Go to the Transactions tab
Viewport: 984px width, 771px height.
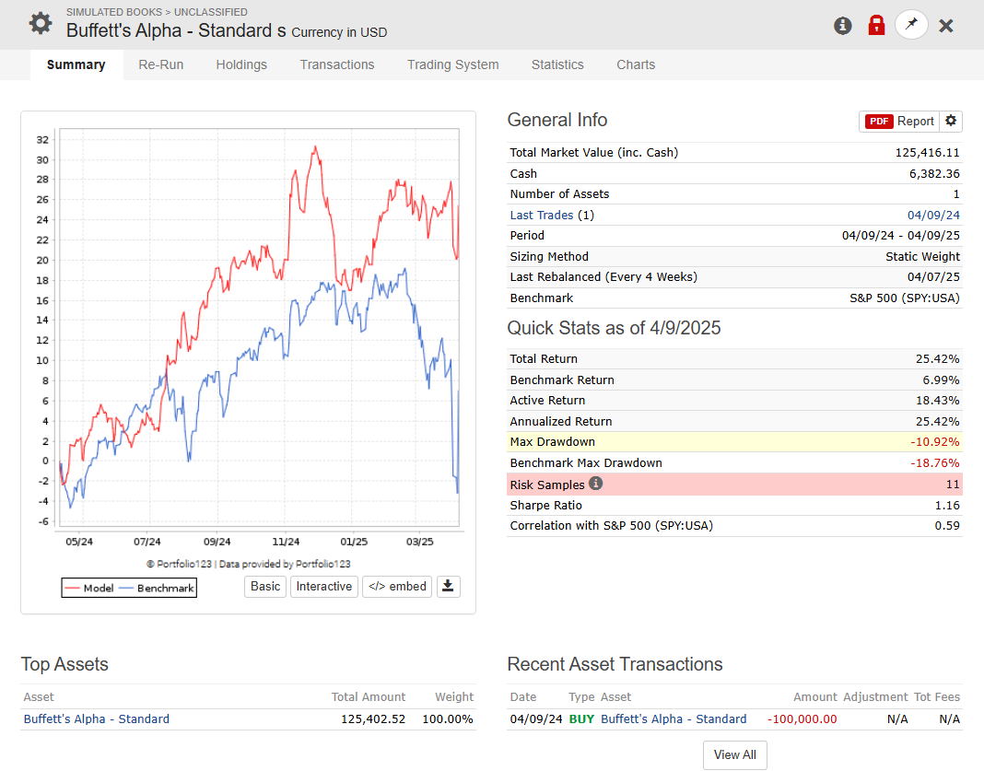pyautogui.click(x=337, y=64)
